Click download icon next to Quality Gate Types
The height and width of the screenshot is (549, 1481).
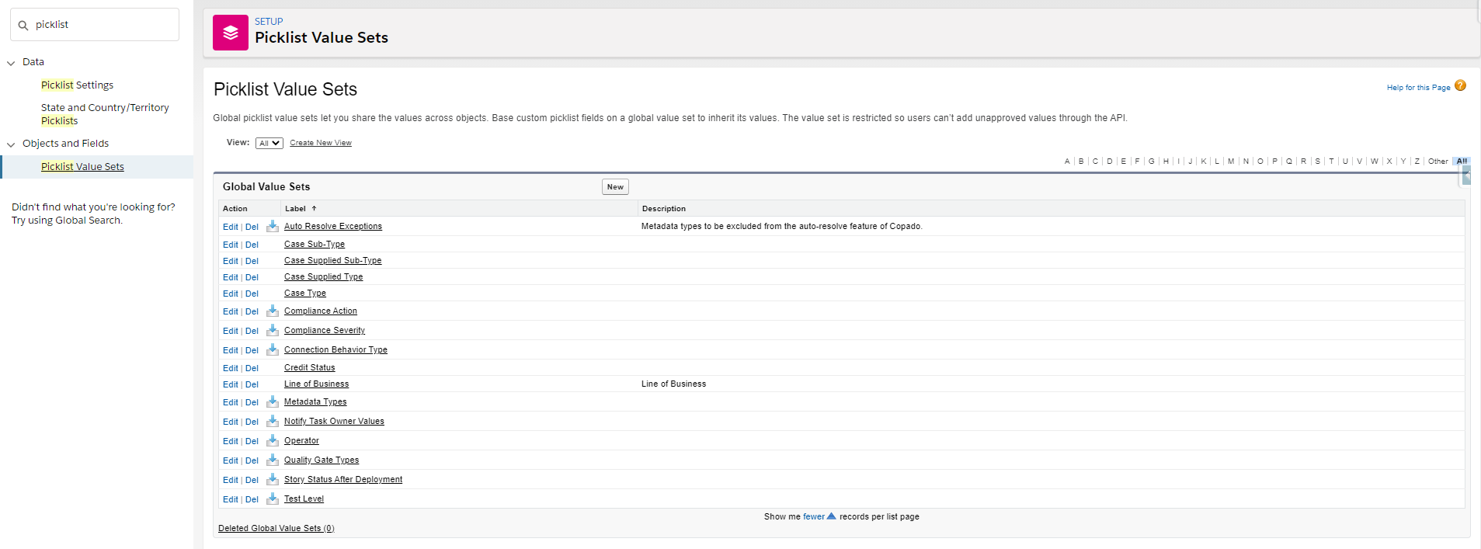point(273,460)
